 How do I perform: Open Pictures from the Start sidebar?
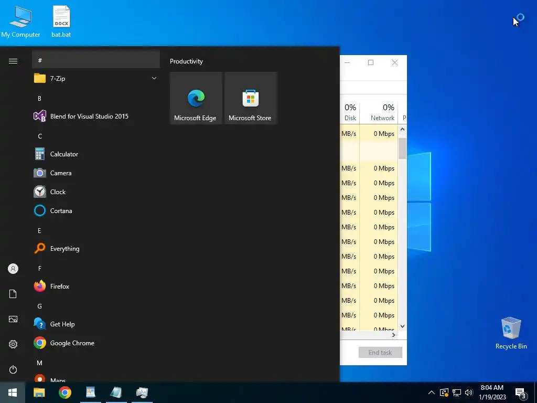(13, 319)
